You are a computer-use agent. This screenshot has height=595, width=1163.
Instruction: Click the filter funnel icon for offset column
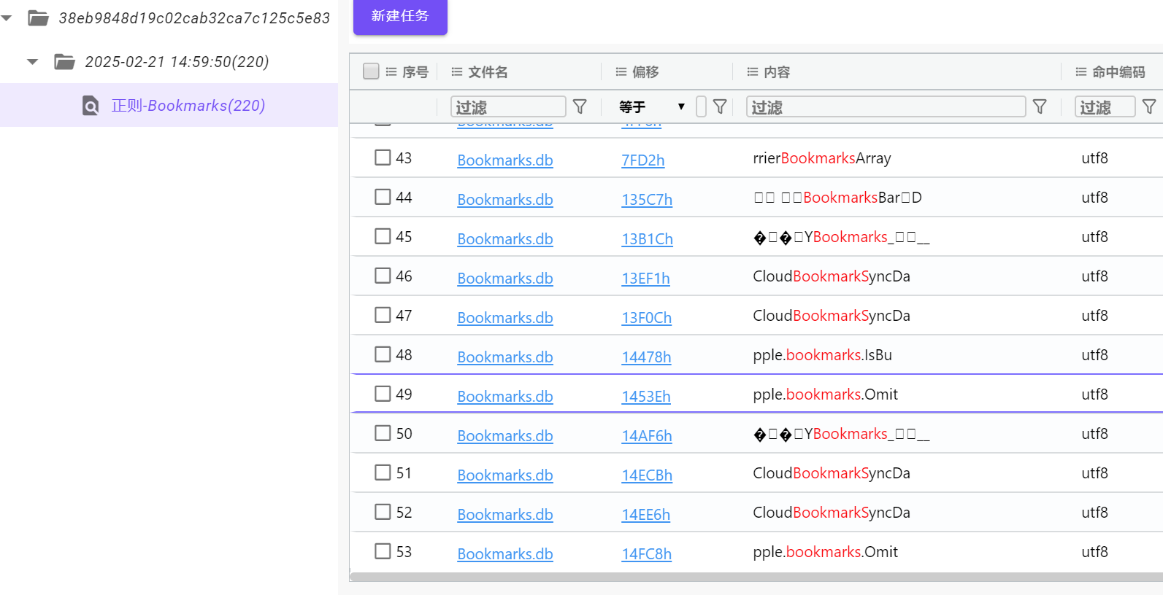pos(720,107)
